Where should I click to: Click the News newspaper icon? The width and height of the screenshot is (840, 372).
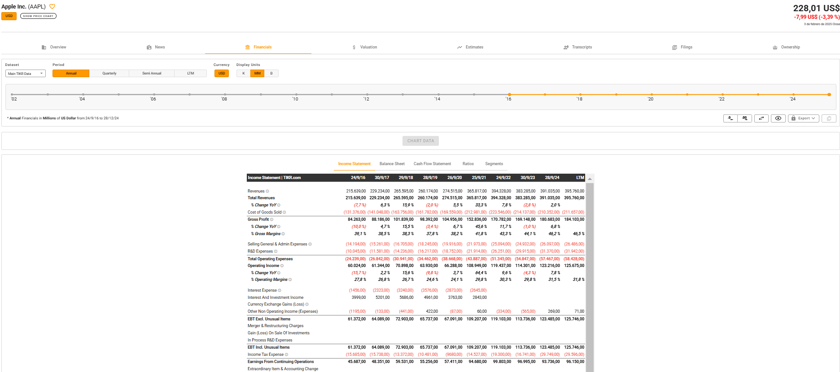(149, 47)
